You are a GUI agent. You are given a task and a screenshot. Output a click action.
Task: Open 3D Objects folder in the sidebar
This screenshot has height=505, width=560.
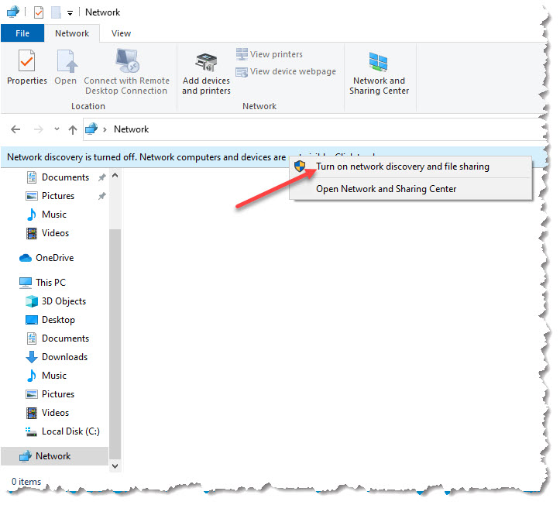pyautogui.click(x=64, y=301)
